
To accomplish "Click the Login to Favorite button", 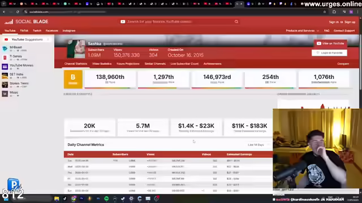I will click(x=329, y=53).
